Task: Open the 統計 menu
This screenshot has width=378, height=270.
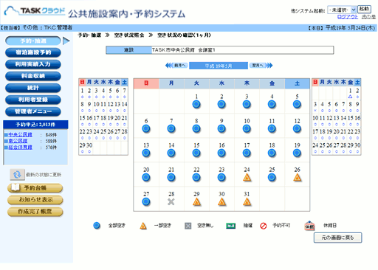Action: coord(33,88)
